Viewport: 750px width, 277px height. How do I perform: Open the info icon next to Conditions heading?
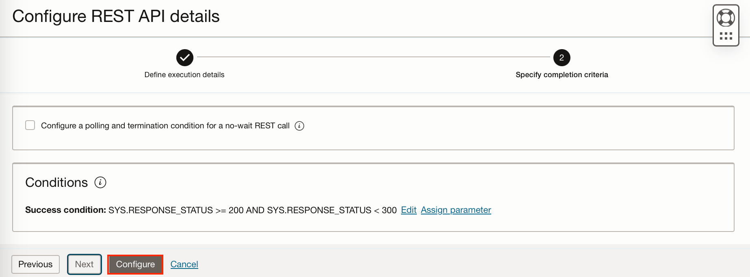click(x=100, y=182)
